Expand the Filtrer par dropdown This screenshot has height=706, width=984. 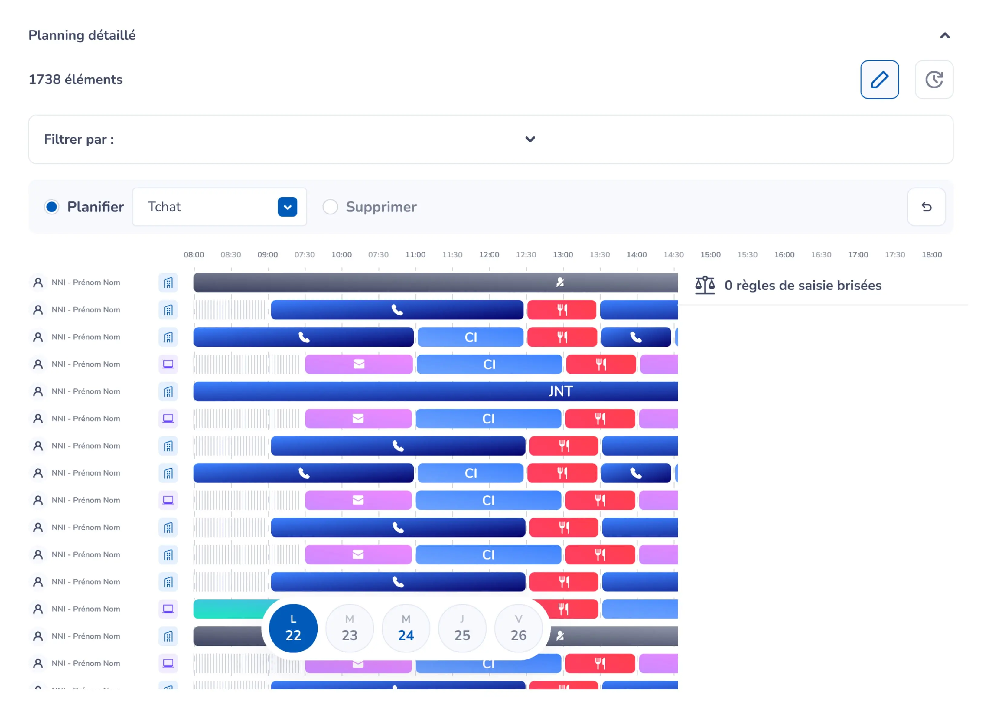[x=530, y=139]
